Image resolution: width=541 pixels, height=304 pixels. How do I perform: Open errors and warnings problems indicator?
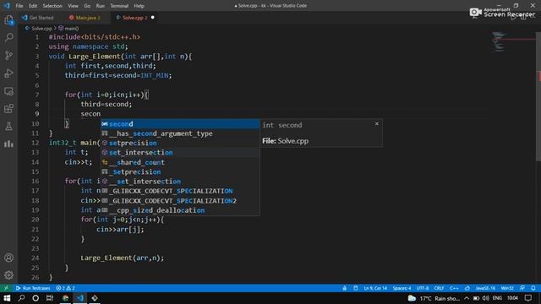tap(65, 288)
